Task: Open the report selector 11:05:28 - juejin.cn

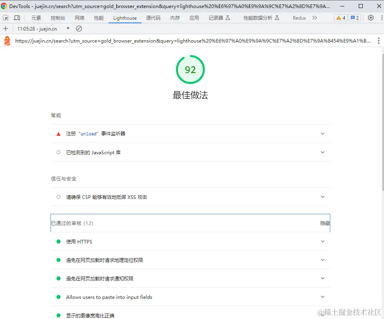Action: pyautogui.click(x=43, y=29)
